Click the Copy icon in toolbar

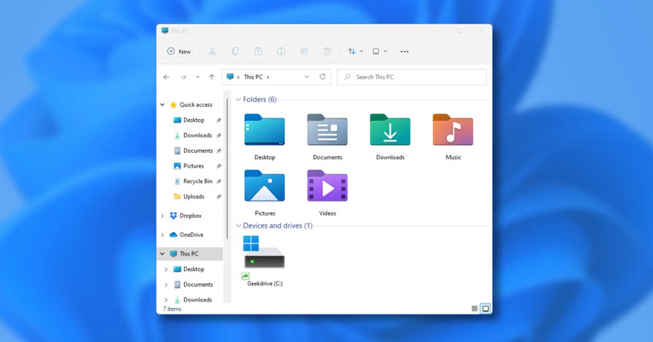(x=235, y=51)
